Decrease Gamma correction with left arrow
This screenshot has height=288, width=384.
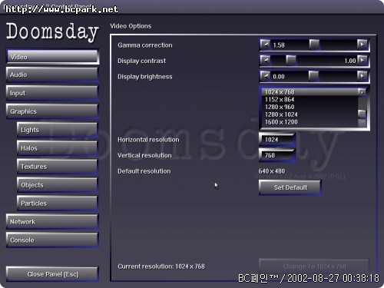pyautogui.click(x=266, y=45)
